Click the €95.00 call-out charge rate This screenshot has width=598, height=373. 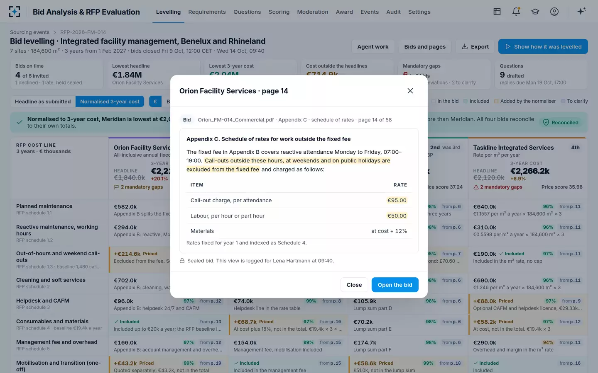pyautogui.click(x=397, y=200)
